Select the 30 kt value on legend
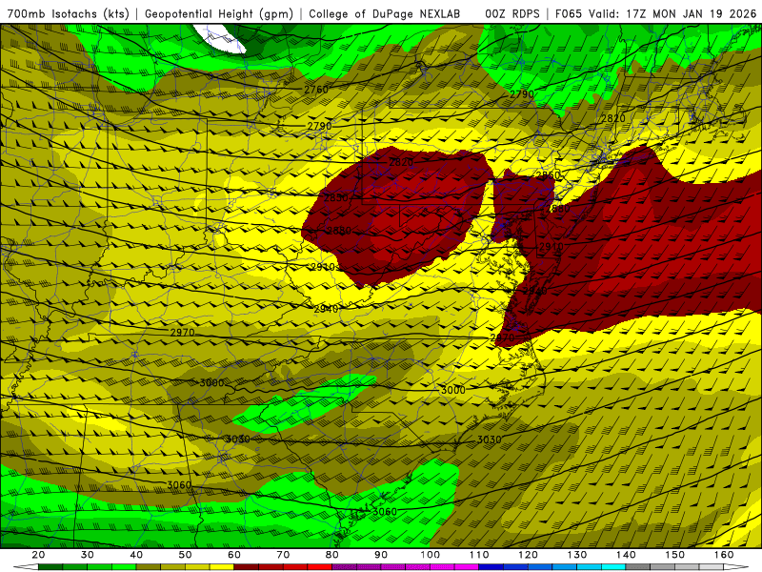 [88, 555]
